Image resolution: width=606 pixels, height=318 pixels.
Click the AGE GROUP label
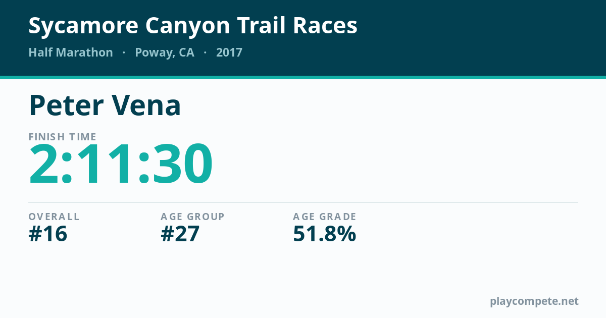pos(192,217)
